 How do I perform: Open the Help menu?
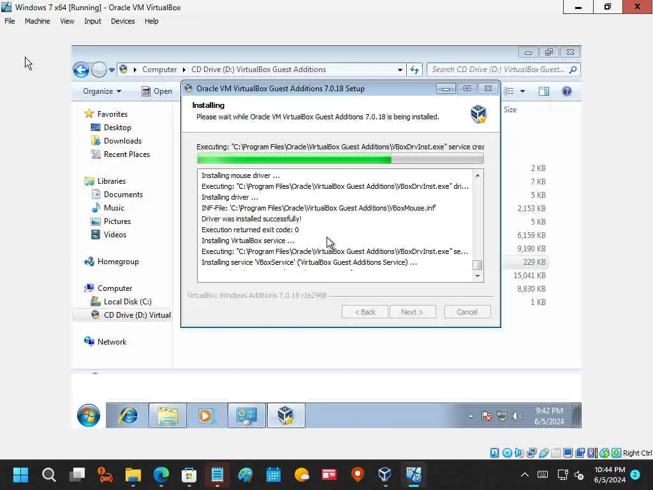pos(151,21)
